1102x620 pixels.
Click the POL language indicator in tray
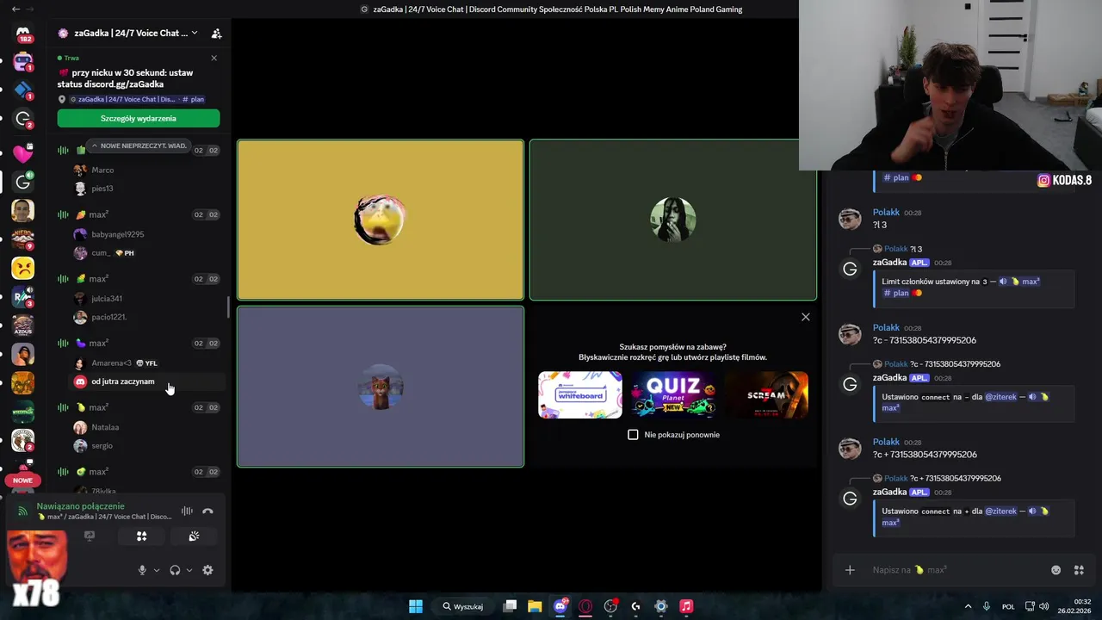coord(1008,606)
